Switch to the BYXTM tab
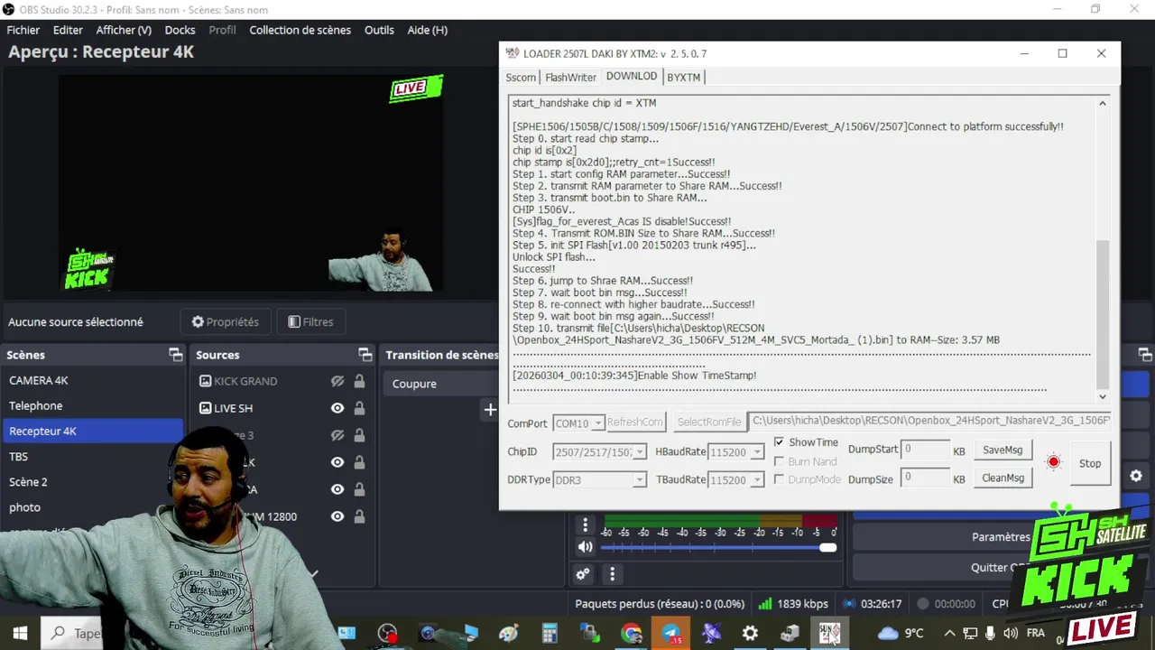 (x=683, y=78)
